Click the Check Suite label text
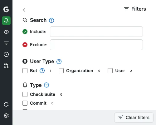Viewport: 156px width, 125px height. coord(42,94)
